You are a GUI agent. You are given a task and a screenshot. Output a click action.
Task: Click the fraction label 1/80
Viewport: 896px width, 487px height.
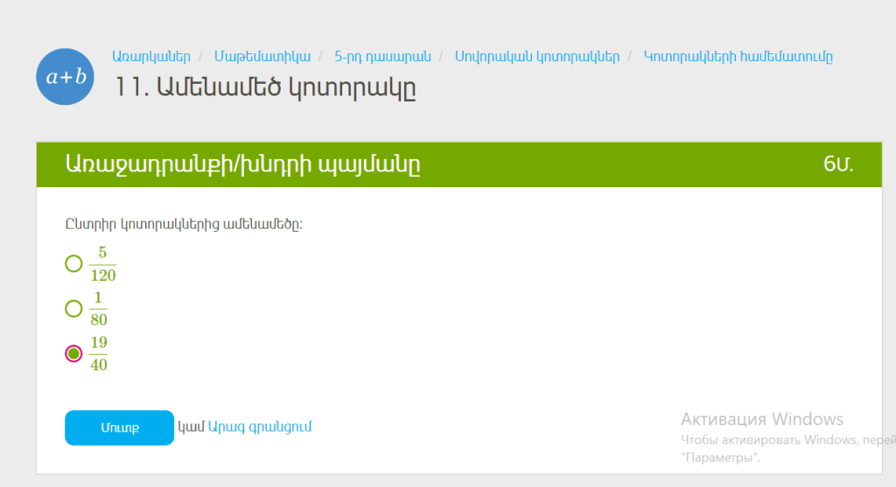click(x=99, y=309)
